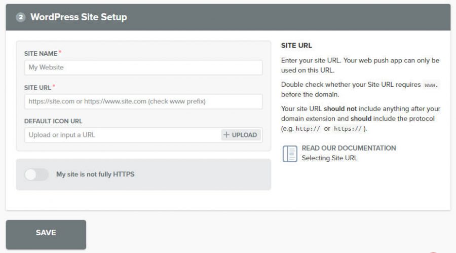Focus the Site URL text field
The height and width of the screenshot is (253, 456).
(143, 101)
